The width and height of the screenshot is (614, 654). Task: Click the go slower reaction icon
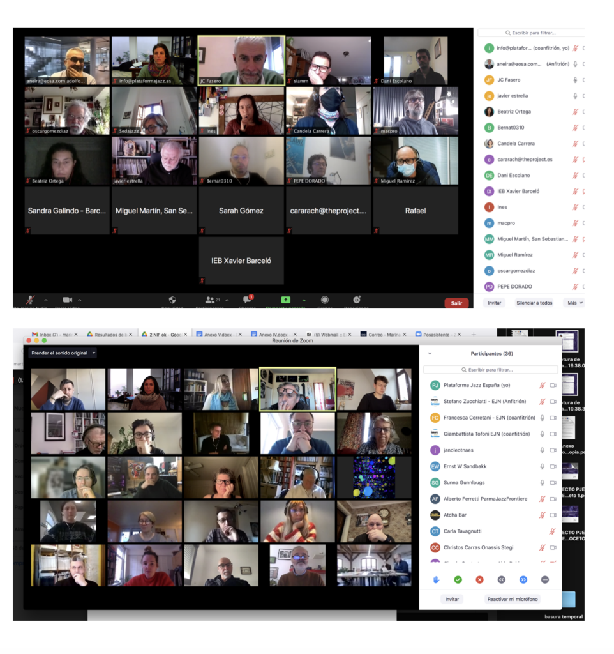[501, 579]
